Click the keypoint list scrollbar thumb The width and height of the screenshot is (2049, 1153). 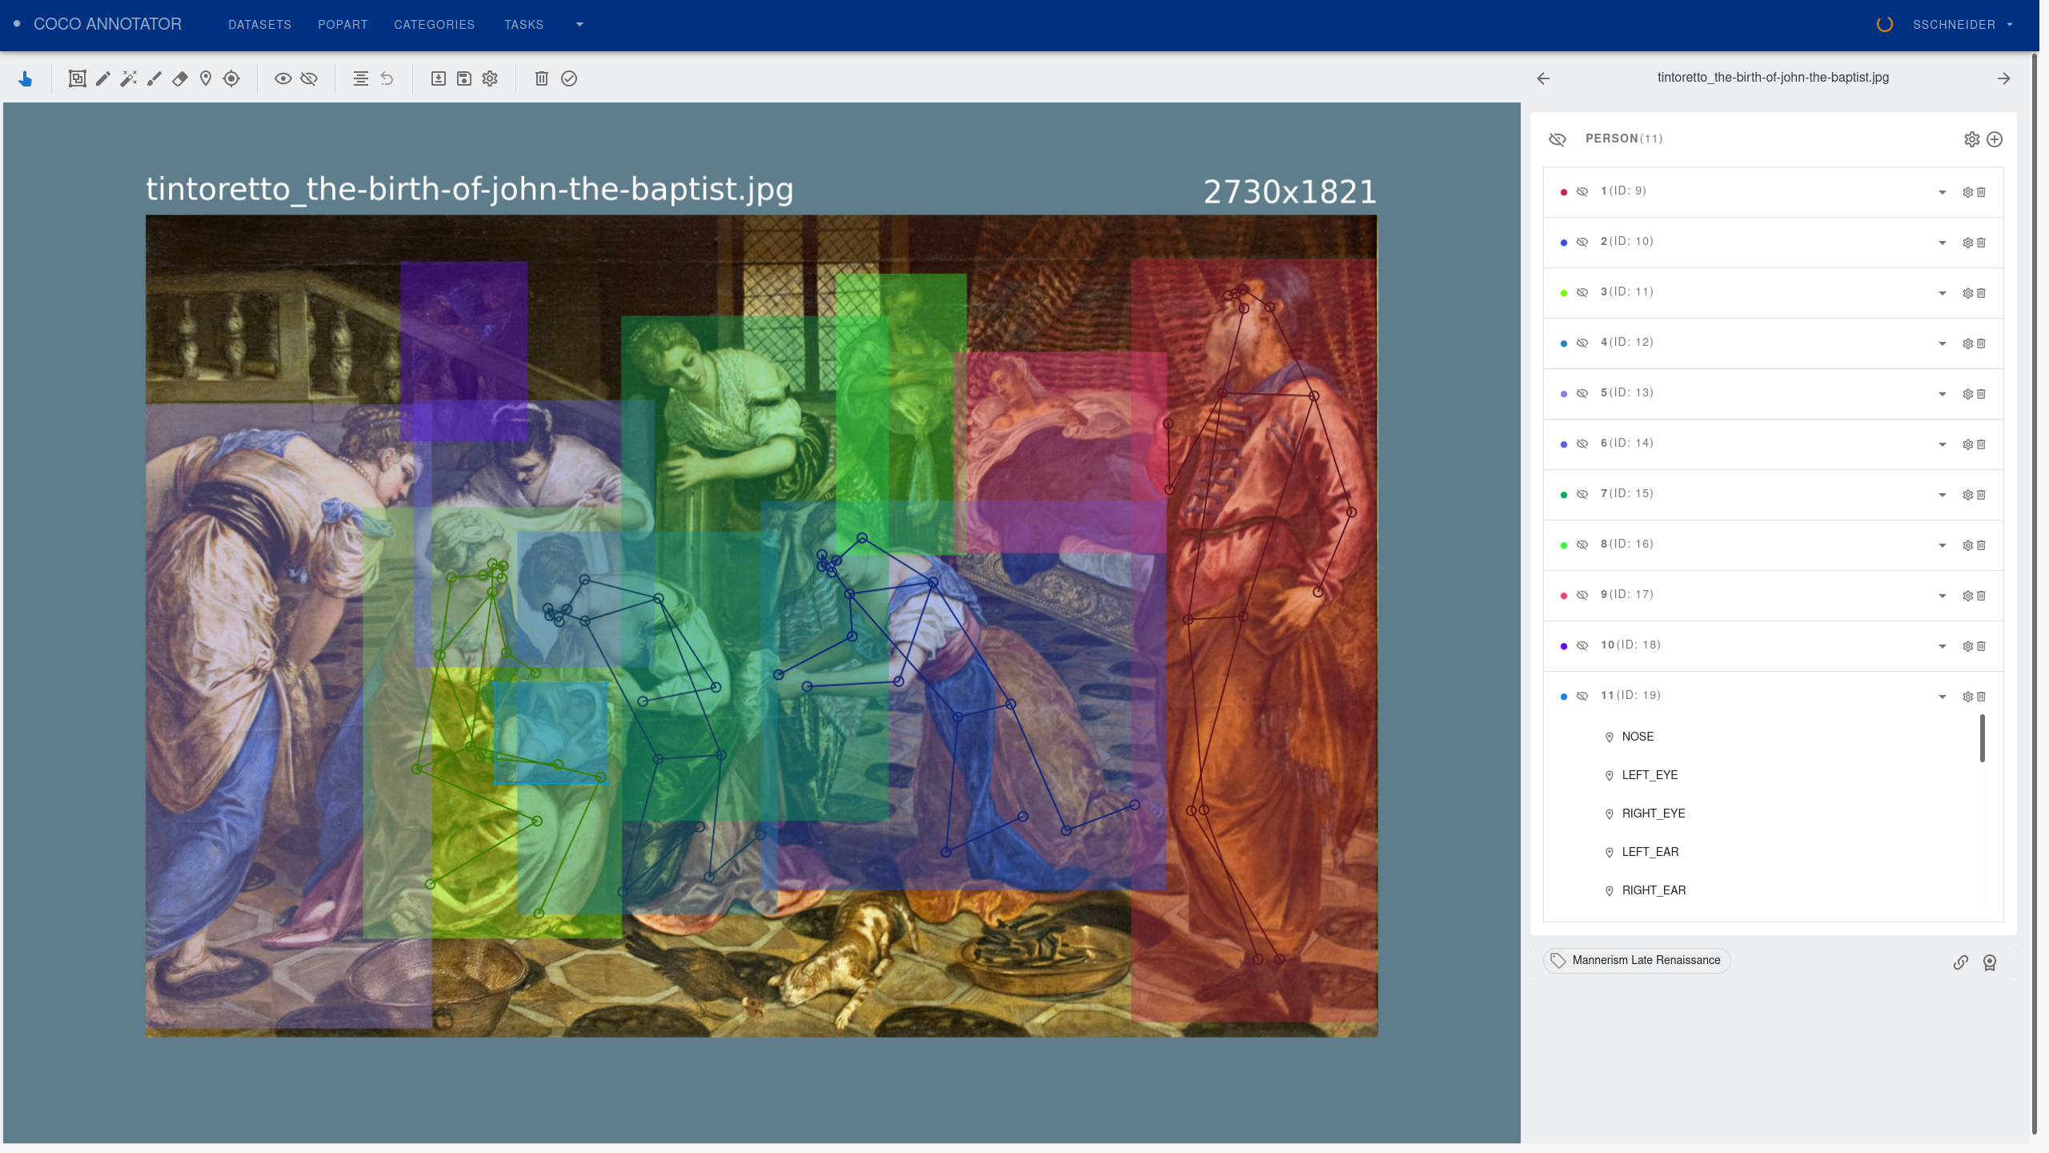1983,738
